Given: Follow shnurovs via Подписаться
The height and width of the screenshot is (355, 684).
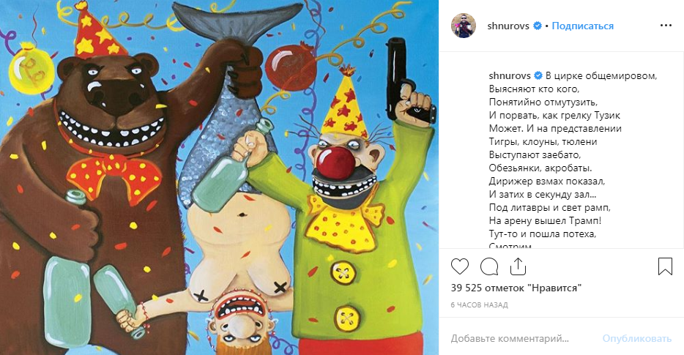Looking at the screenshot, I should coord(582,26).
